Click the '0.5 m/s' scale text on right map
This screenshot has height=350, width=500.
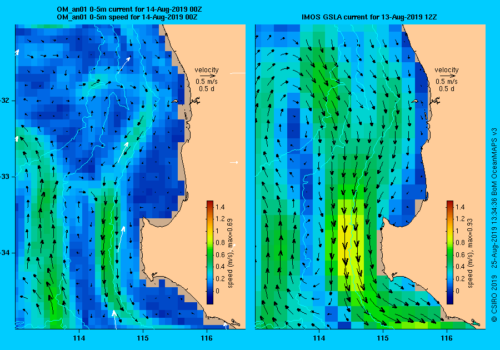click(x=447, y=82)
